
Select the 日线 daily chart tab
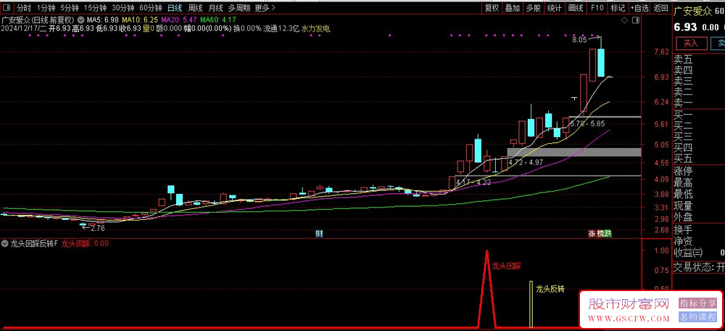tap(175, 8)
